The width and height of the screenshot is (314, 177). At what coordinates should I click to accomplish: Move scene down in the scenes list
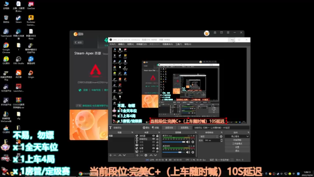(x=124, y=155)
